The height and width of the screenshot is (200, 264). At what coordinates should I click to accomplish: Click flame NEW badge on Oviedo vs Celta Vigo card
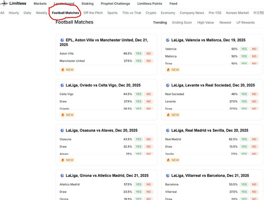coord(67,115)
